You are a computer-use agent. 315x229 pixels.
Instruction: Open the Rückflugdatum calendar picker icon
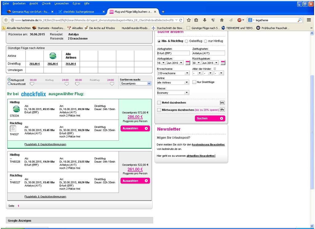pos(223,63)
